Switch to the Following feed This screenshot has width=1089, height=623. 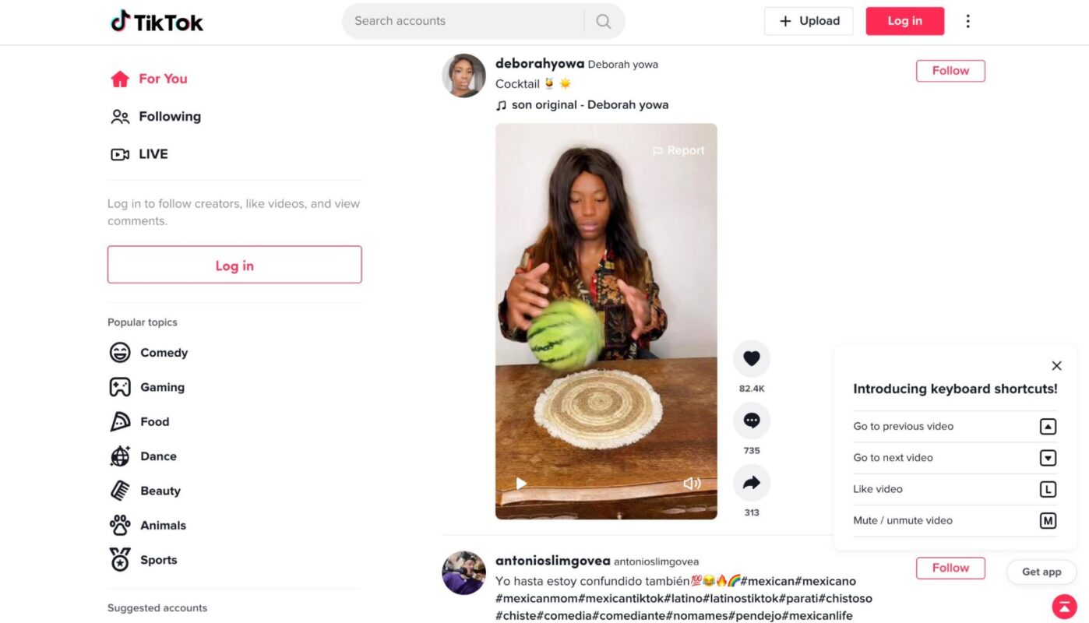[x=170, y=116]
